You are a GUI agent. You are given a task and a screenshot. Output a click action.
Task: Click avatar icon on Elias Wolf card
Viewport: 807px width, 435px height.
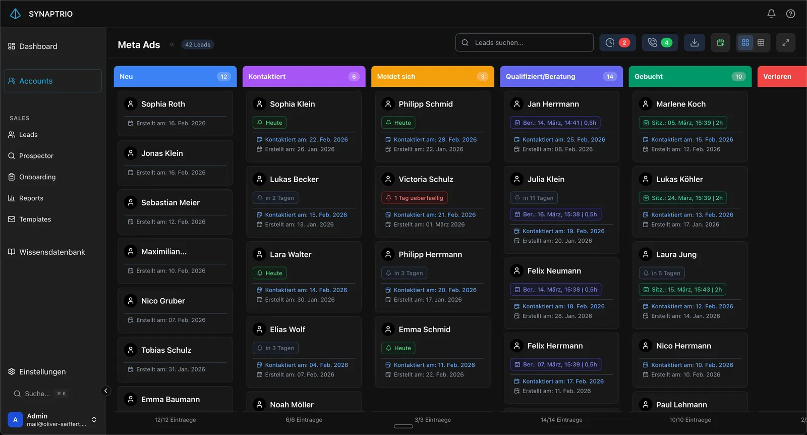259,330
